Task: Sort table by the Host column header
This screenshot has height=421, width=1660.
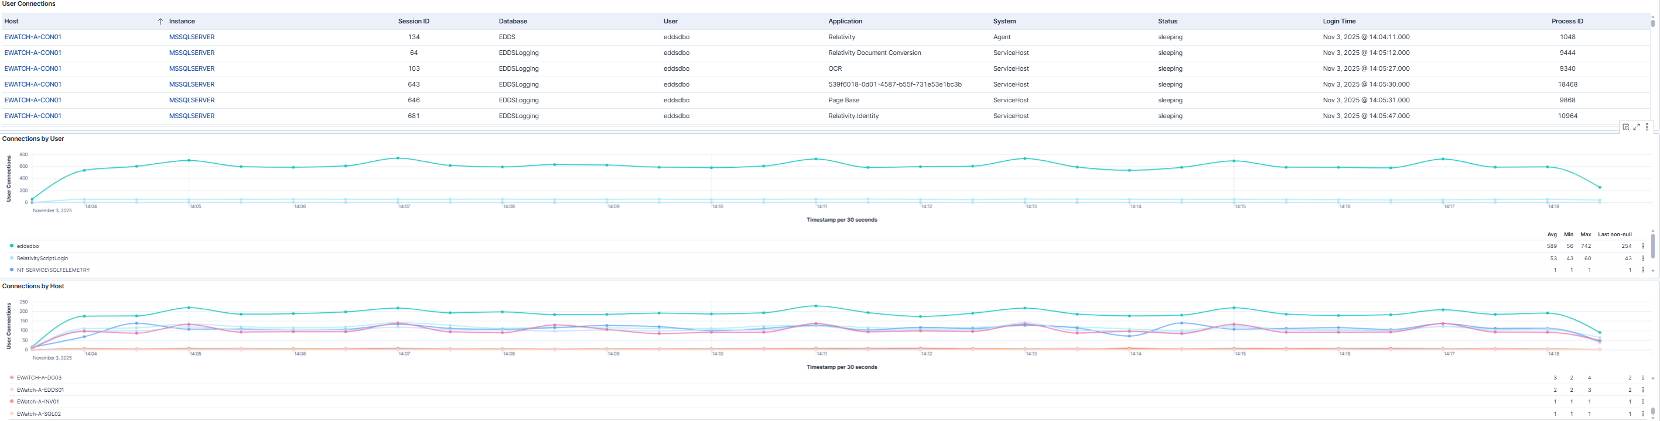Action: pyautogui.click(x=12, y=21)
